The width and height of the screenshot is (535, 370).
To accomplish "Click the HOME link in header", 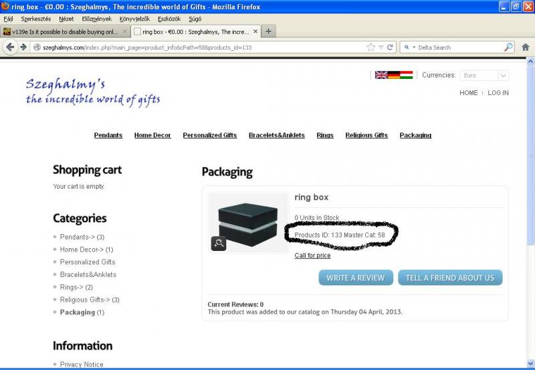I will pos(469,93).
